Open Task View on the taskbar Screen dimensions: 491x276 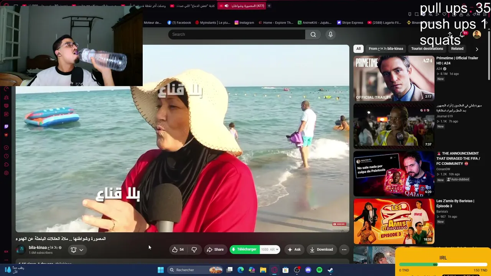pos(229,270)
